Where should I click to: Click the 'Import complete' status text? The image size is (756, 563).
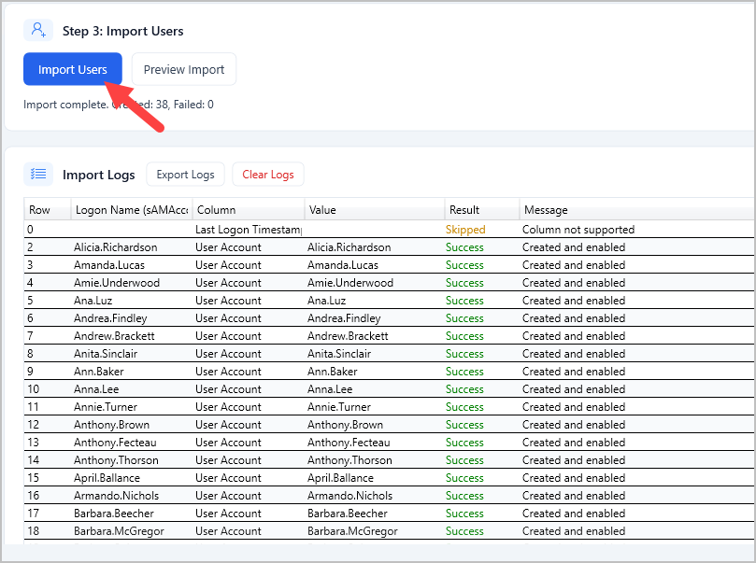click(119, 105)
